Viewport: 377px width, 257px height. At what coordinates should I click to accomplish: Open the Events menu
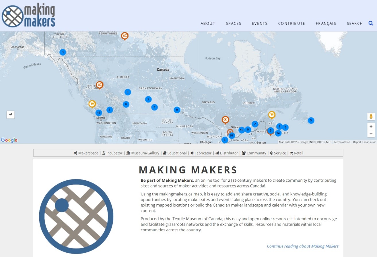260,23
